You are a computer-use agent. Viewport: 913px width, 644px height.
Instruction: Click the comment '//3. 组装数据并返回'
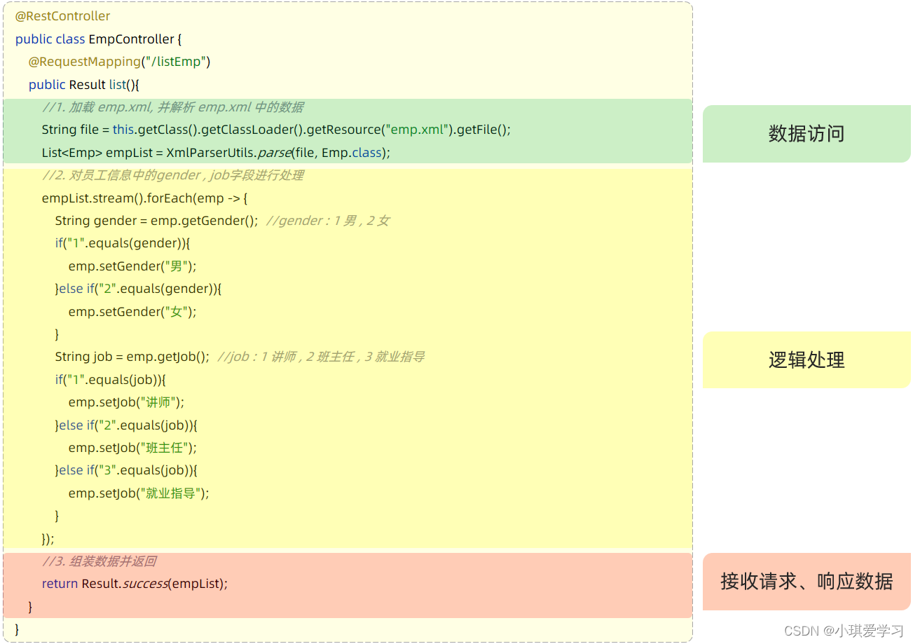click(x=99, y=561)
